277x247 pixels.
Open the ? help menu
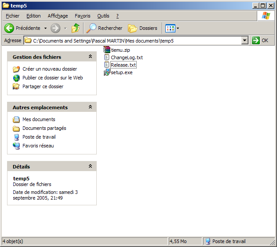[x=117, y=16]
